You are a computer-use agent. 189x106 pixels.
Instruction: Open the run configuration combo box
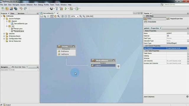click(x=39, y=9)
